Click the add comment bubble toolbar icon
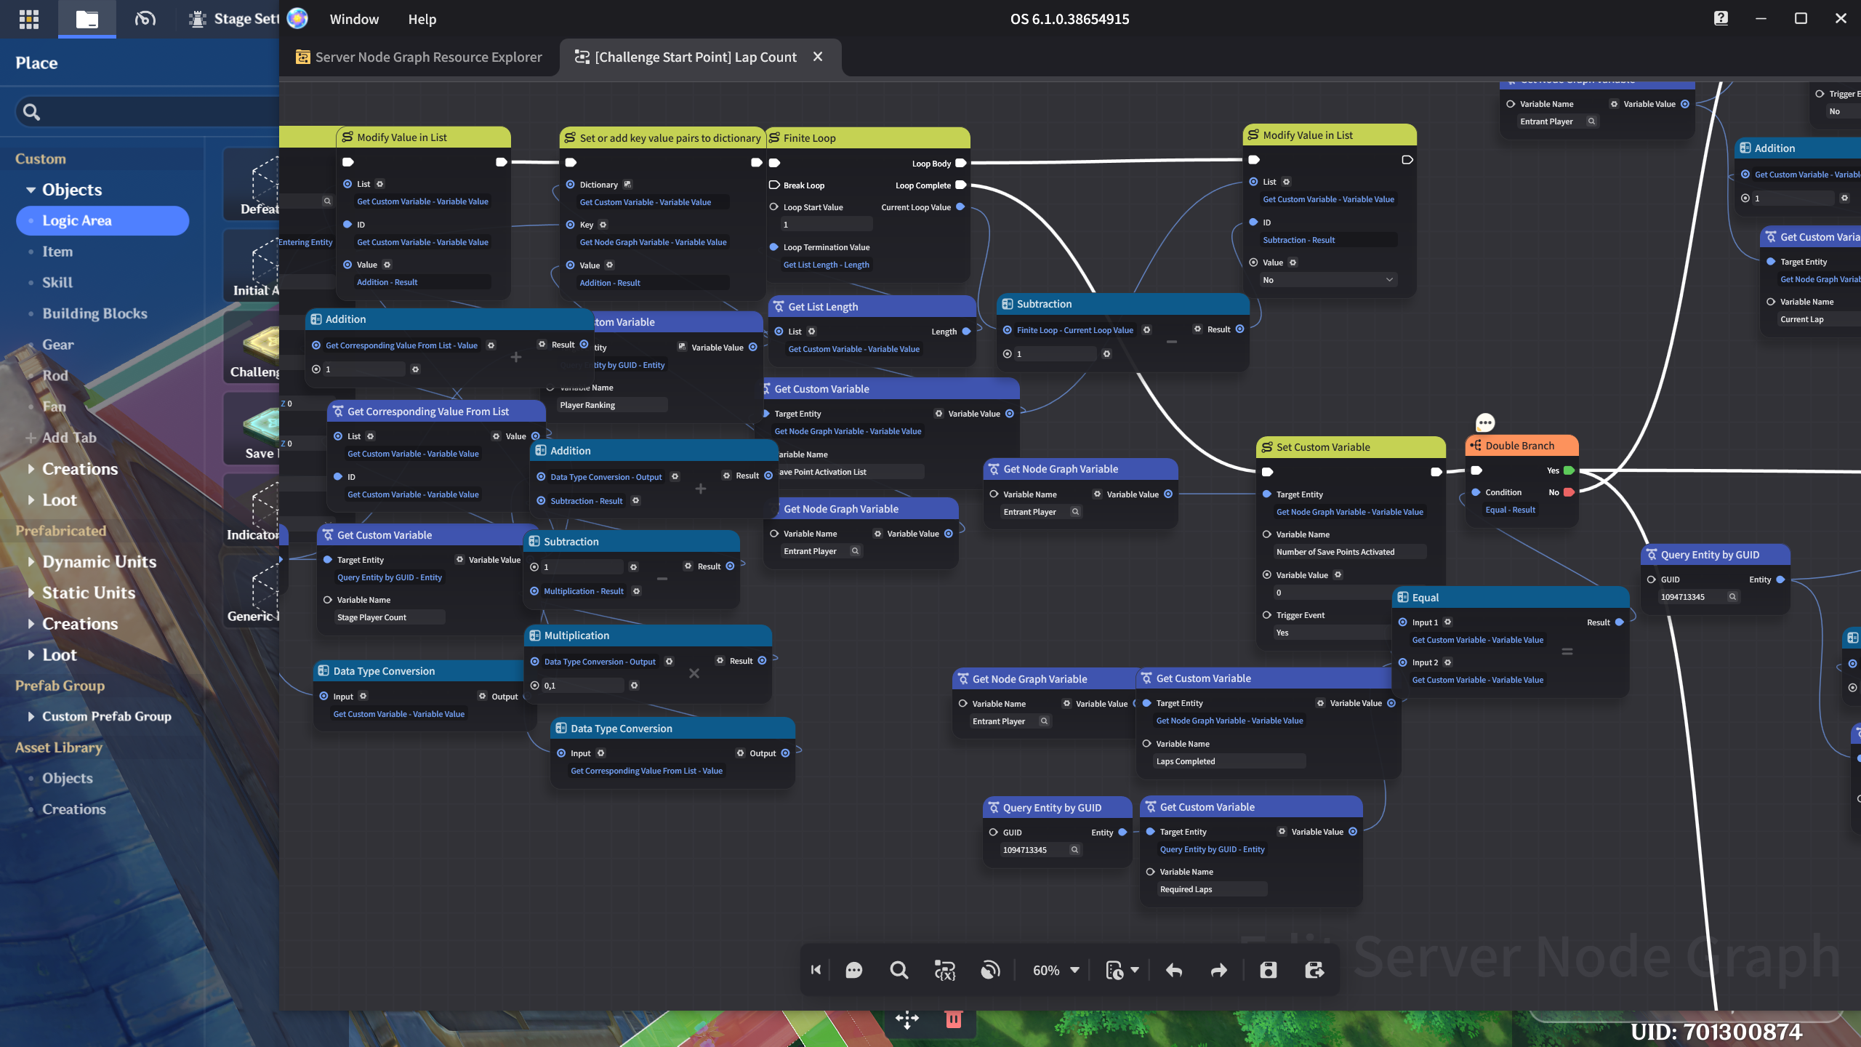The height and width of the screenshot is (1047, 1861). click(853, 970)
